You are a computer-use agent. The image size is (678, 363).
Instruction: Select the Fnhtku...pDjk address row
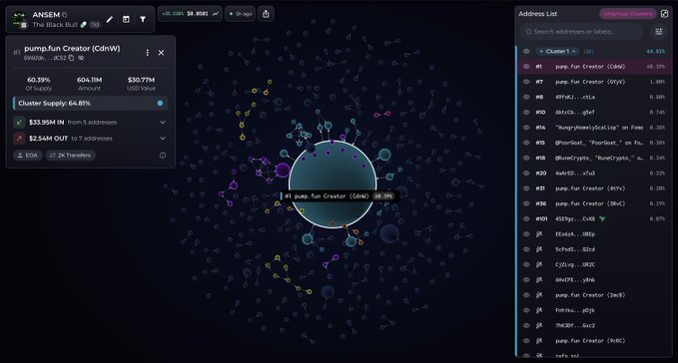pyautogui.click(x=594, y=310)
